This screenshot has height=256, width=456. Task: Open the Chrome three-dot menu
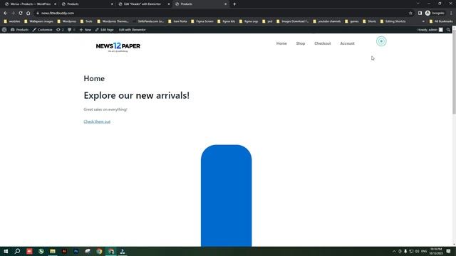(x=451, y=13)
